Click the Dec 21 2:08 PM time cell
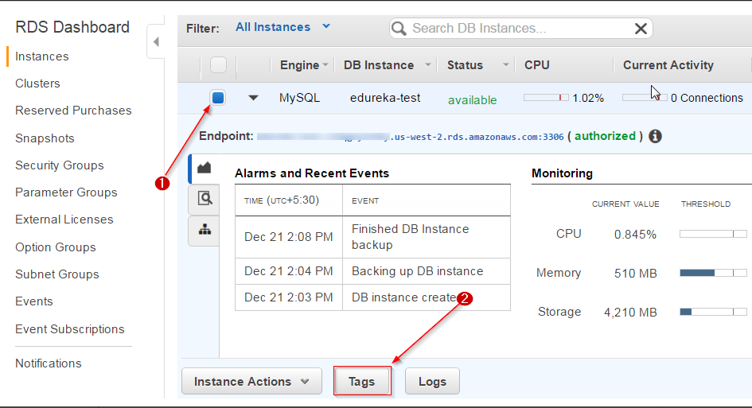The image size is (752, 408). (x=288, y=237)
